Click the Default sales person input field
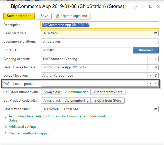 tap(94, 84)
